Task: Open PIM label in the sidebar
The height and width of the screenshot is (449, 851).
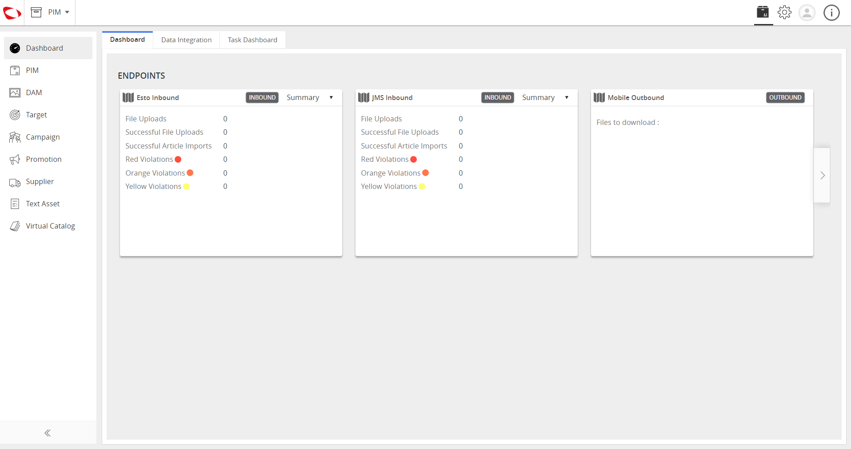Action: [x=32, y=70]
